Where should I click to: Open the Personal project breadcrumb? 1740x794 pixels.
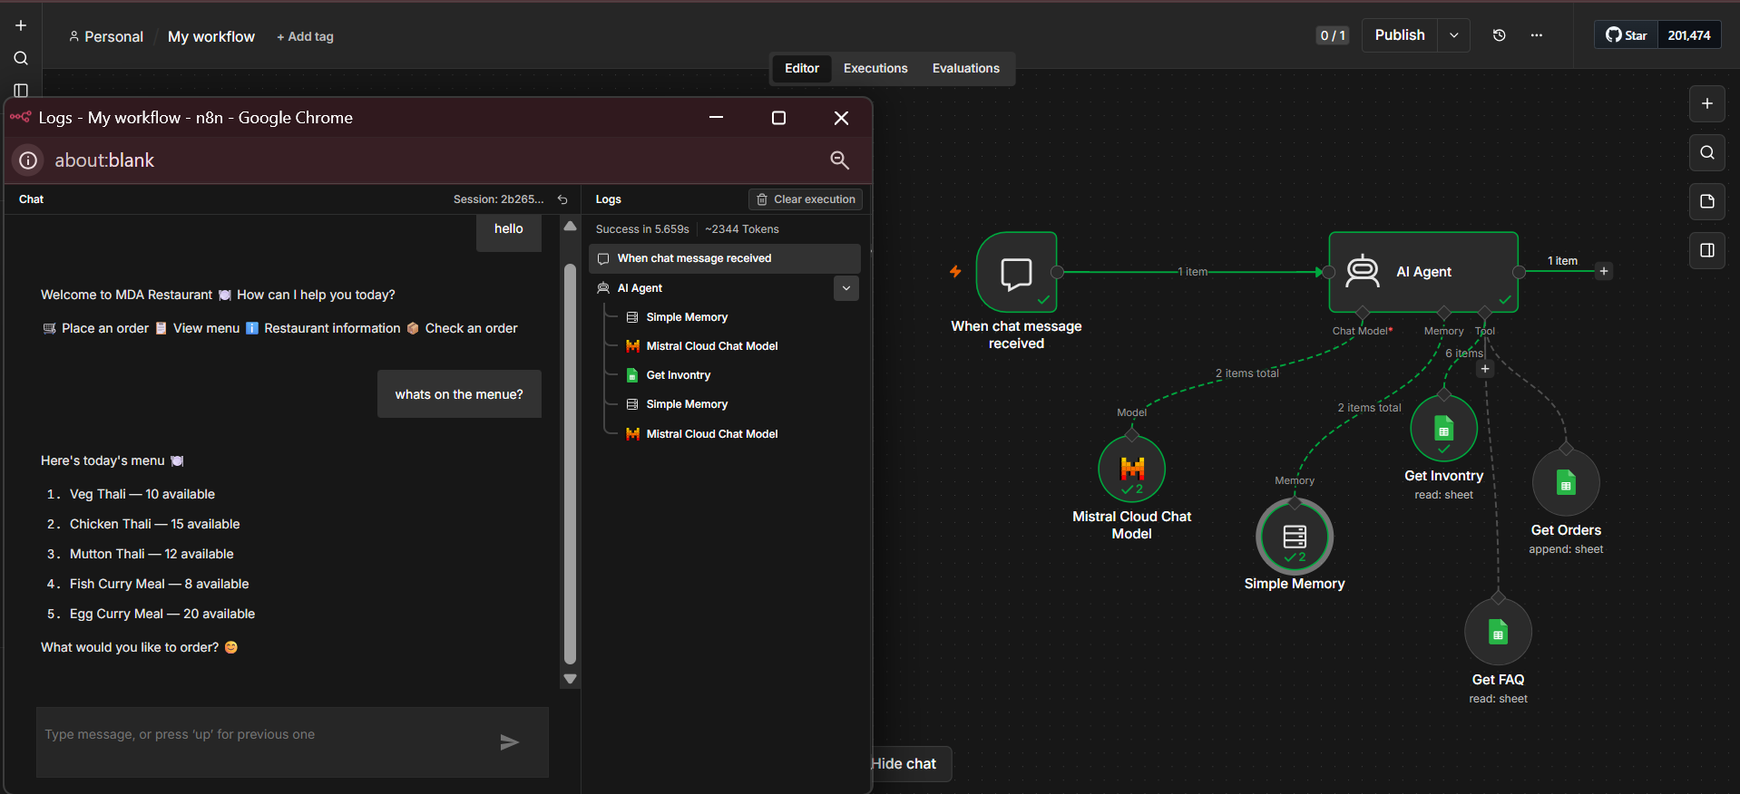(x=106, y=36)
